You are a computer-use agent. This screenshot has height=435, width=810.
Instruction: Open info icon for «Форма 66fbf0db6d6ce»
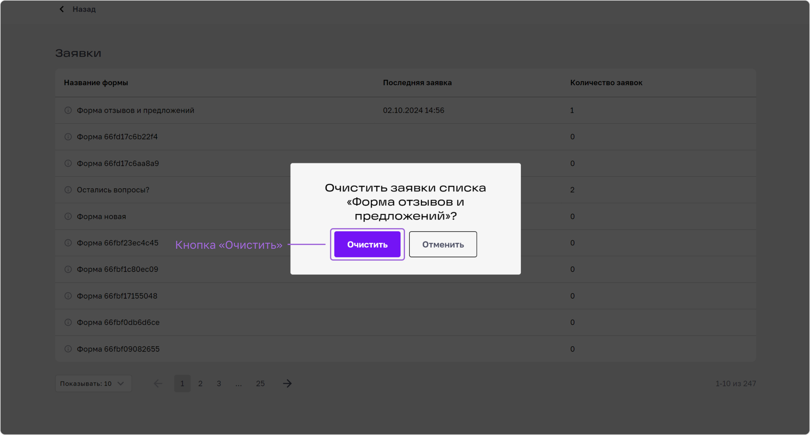pos(68,322)
